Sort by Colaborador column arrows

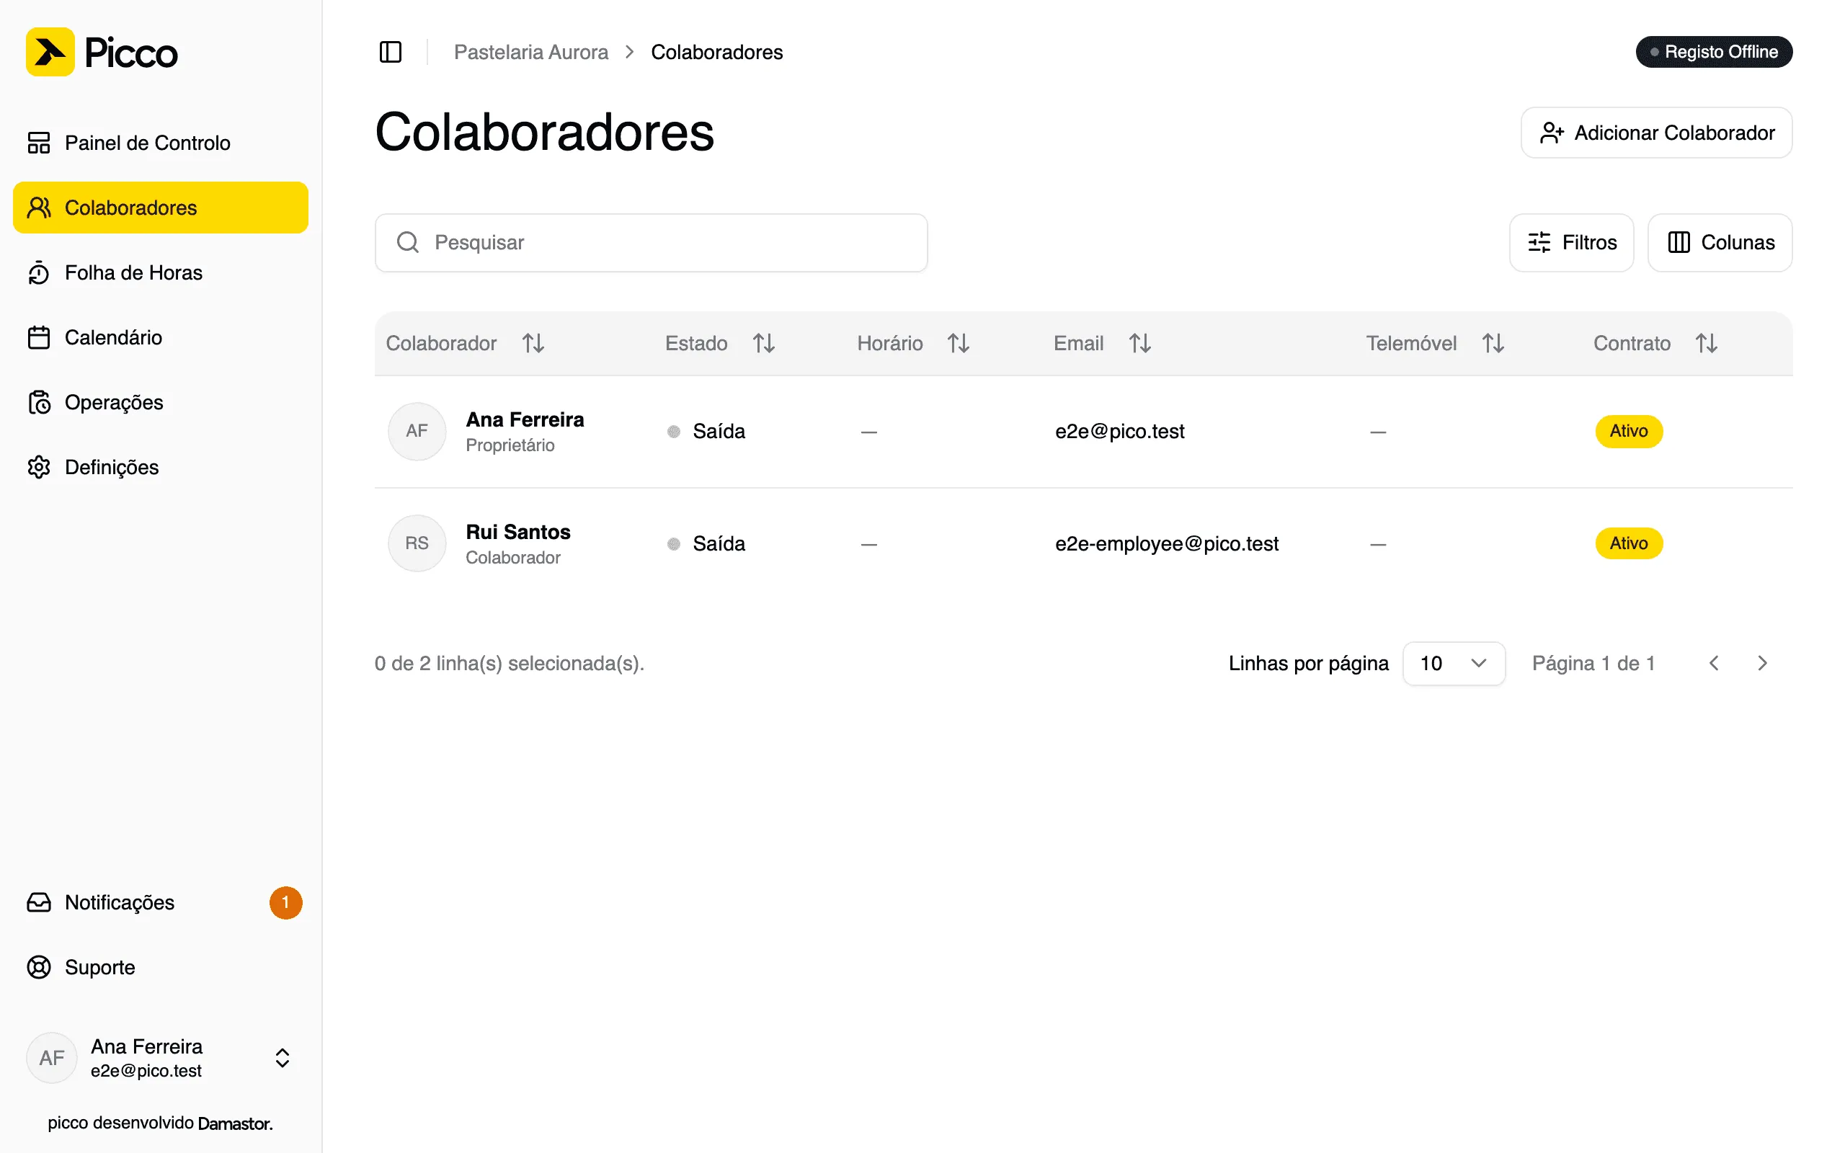(x=533, y=343)
